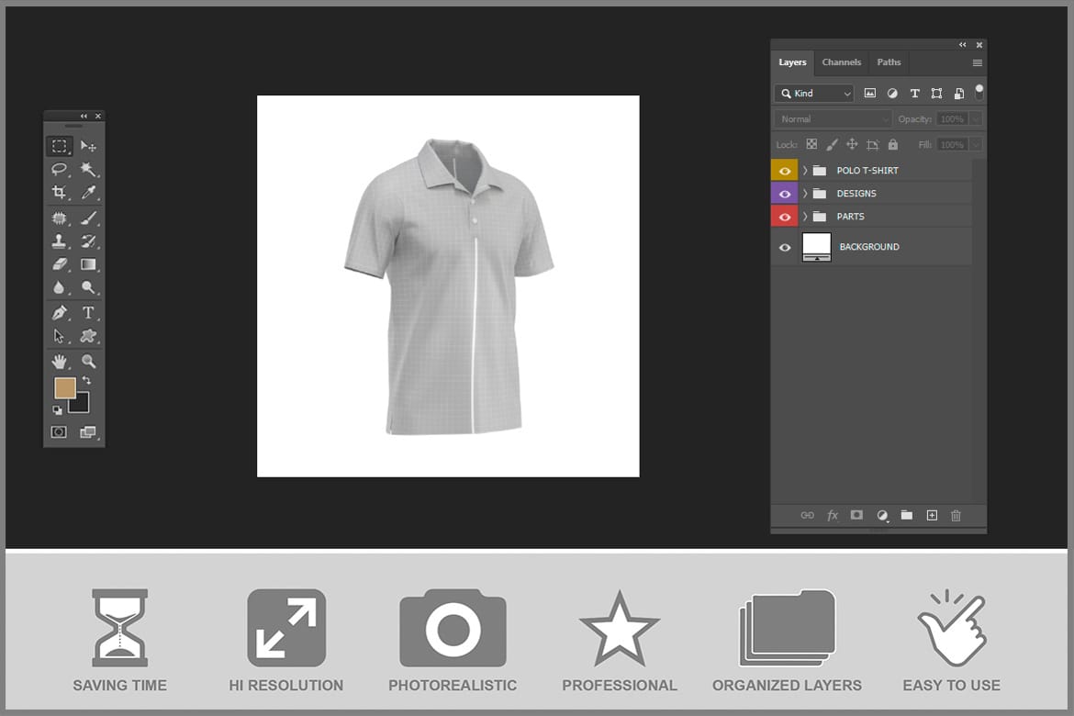Hide the POLO T-SHIRT layer group
1074x716 pixels.
coord(785,171)
